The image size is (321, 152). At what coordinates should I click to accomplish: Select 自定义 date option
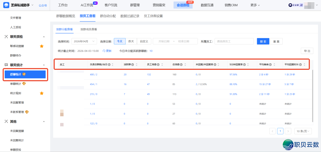tap(144, 41)
